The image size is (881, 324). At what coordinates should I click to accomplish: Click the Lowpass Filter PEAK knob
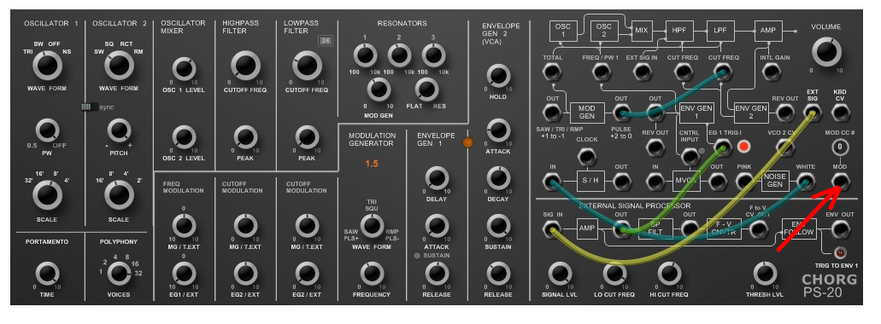click(x=307, y=137)
